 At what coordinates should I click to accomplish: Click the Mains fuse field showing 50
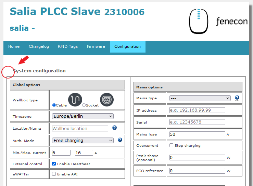click(x=197, y=134)
